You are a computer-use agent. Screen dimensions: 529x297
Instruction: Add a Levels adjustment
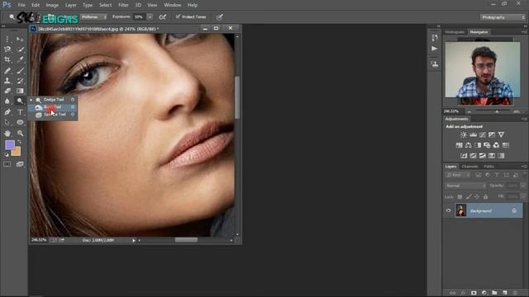click(473, 134)
